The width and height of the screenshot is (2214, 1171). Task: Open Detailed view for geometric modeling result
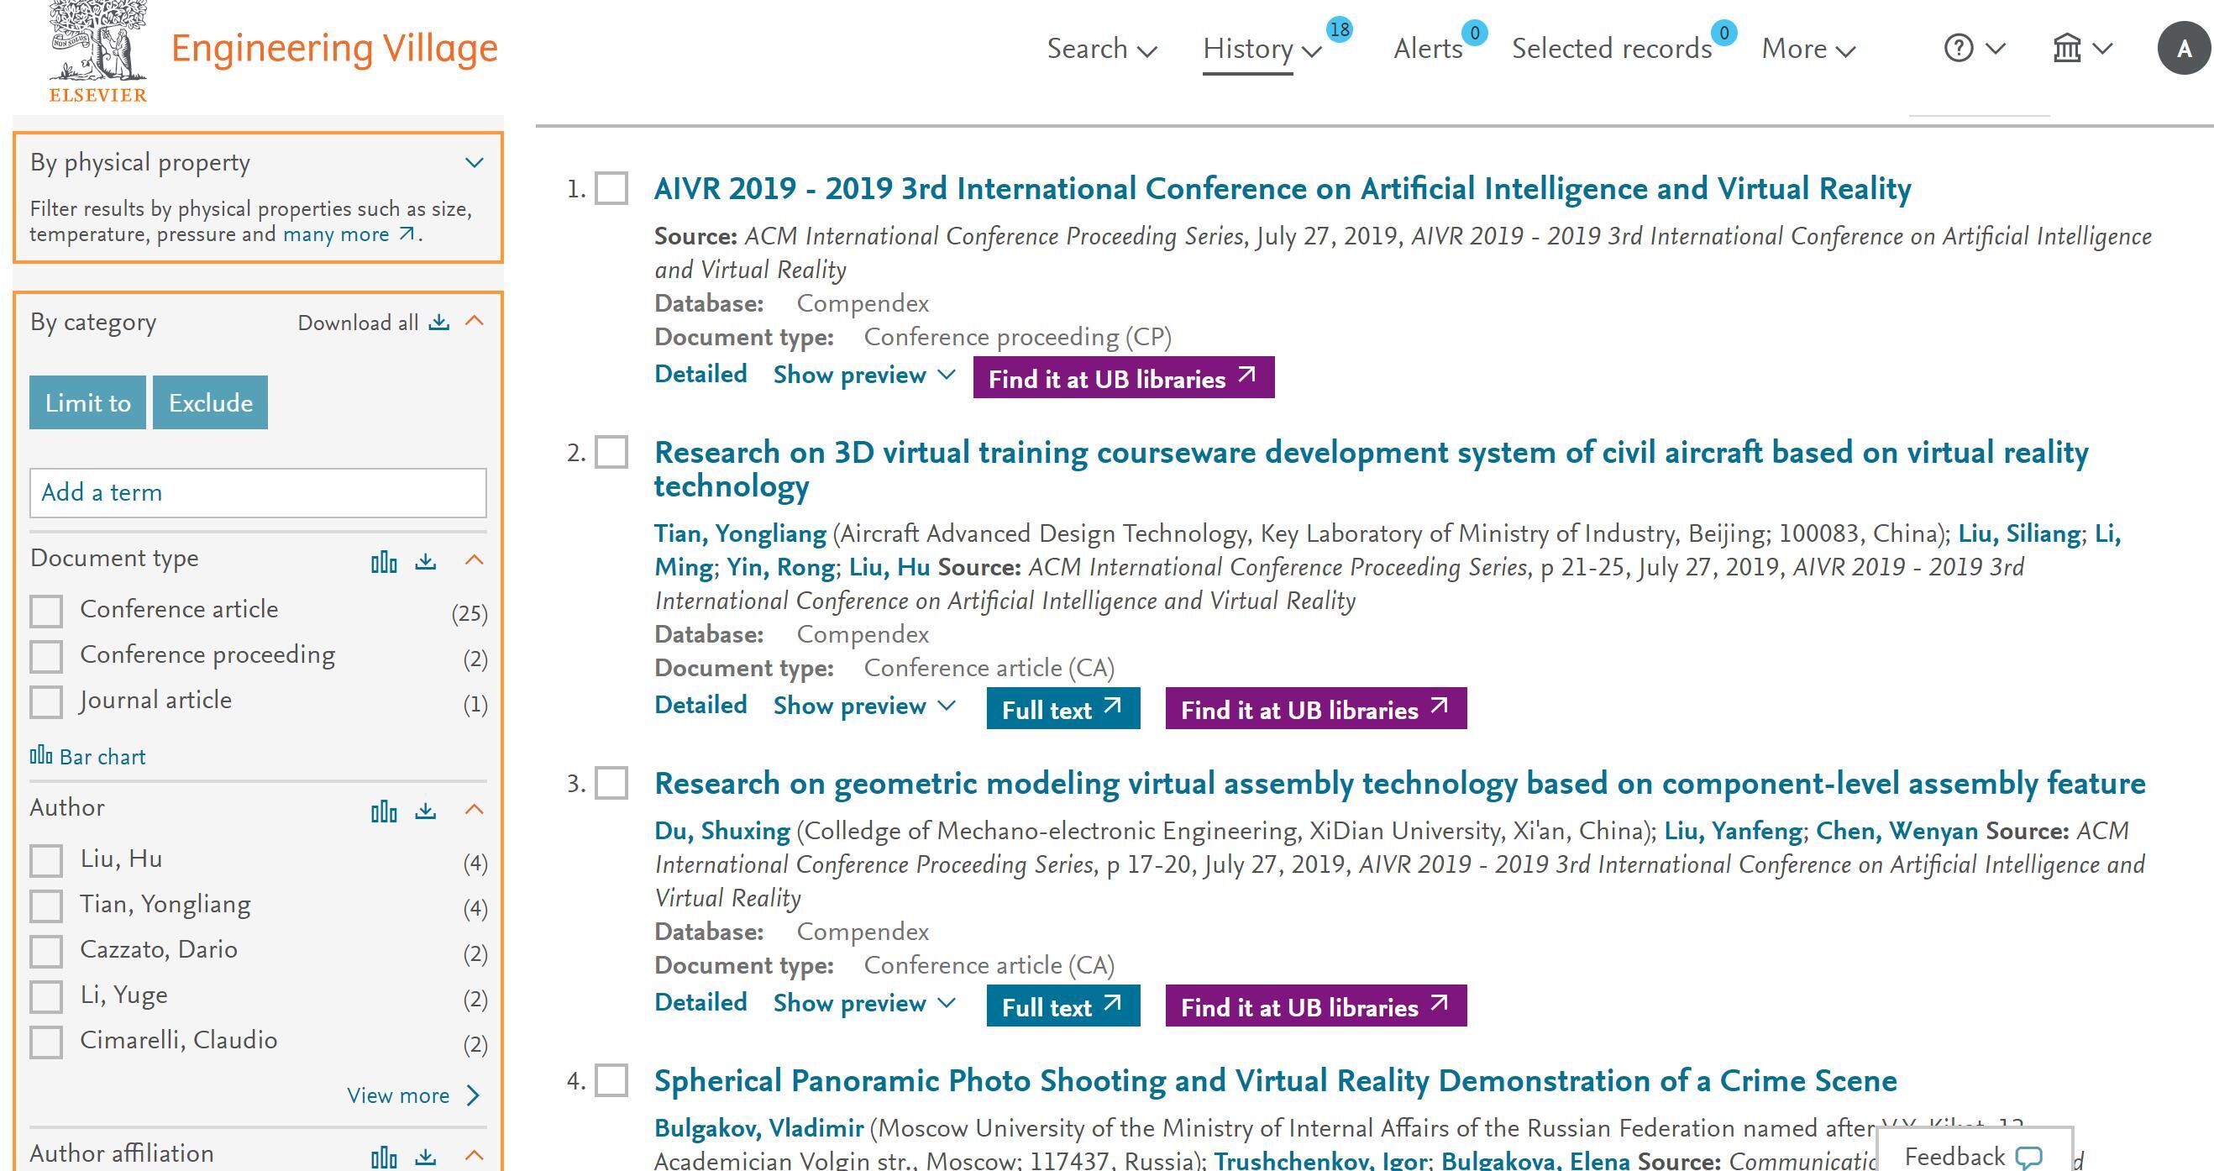[700, 1002]
